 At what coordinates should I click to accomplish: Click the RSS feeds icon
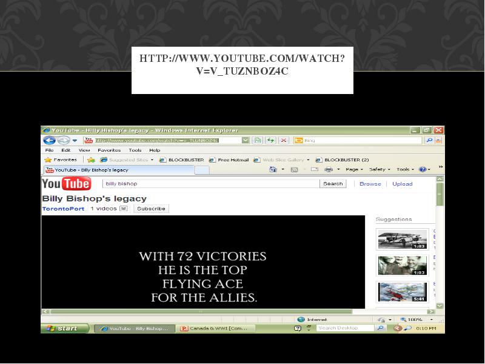[x=294, y=170]
